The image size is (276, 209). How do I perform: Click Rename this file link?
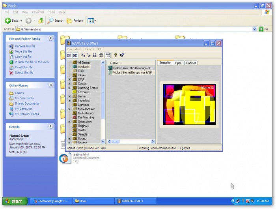tap(25, 46)
